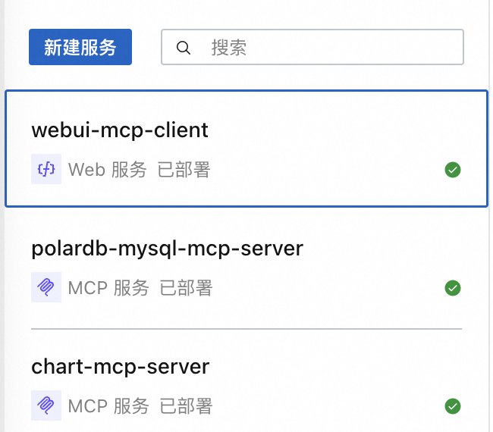Click the divider line above chart-mcp-server
This screenshot has height=432, width=493.
click(x=246, y=329)
